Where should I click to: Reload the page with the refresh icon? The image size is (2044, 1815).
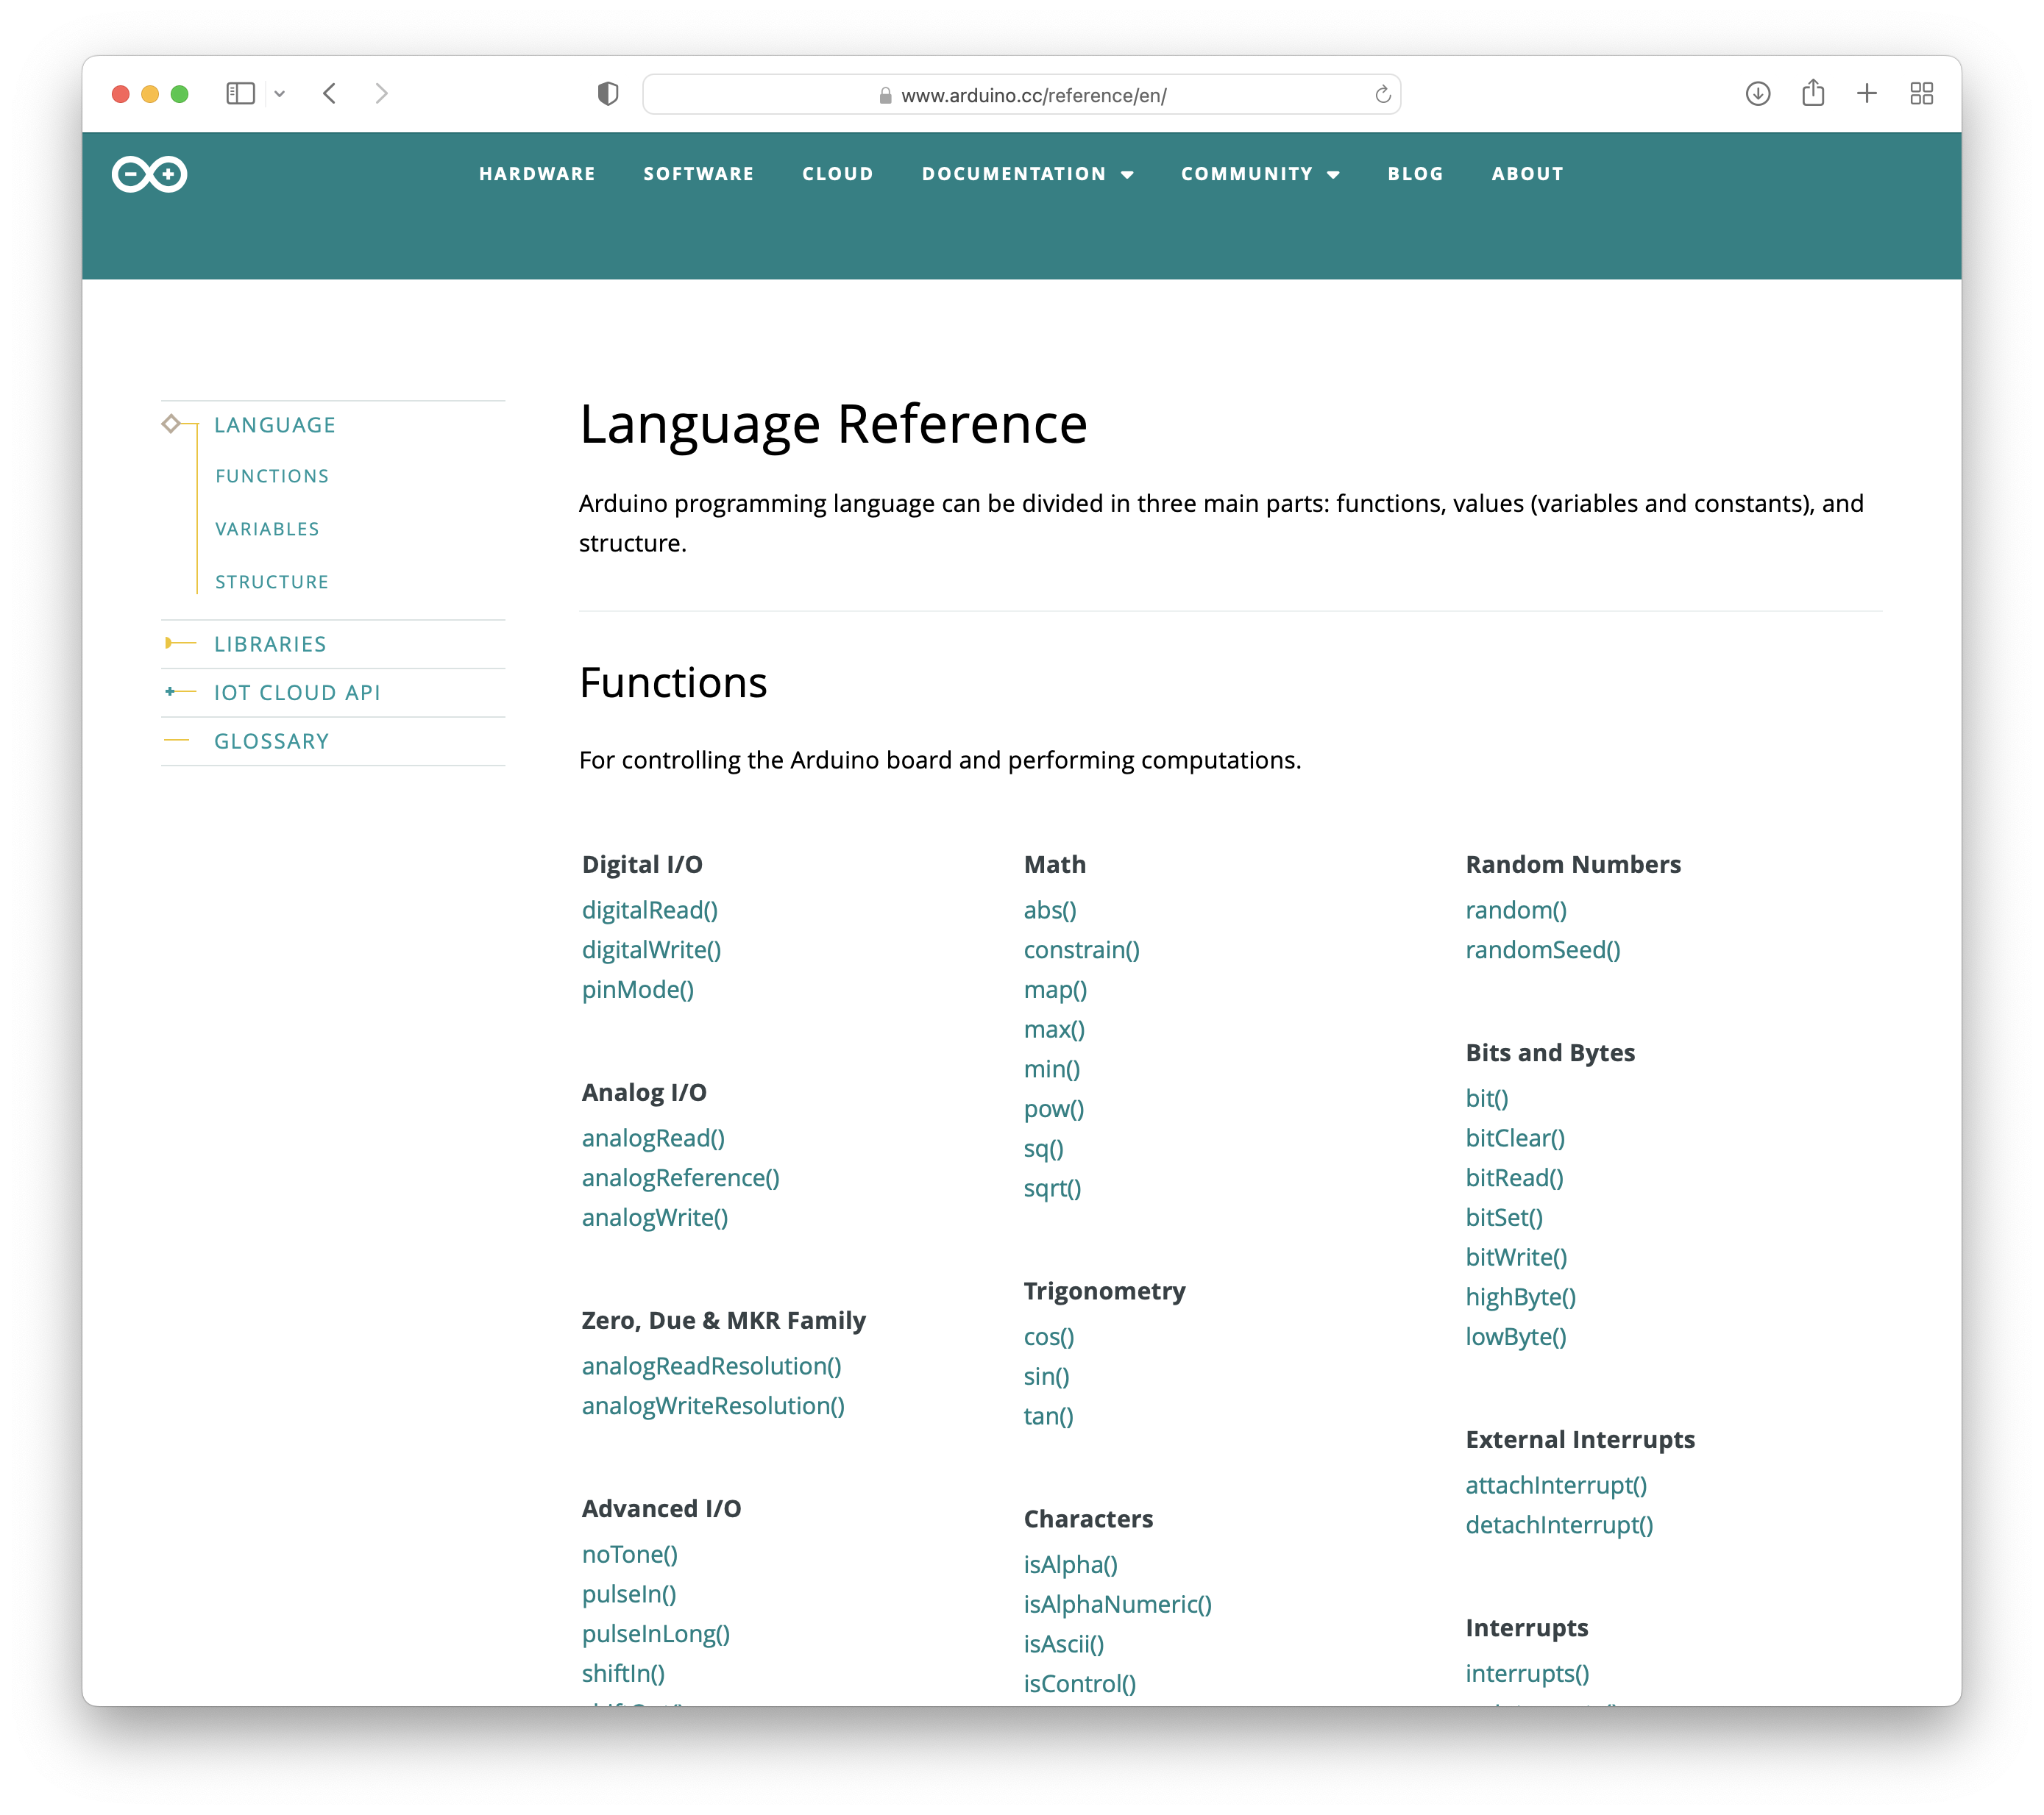(x=1383, y=94)
